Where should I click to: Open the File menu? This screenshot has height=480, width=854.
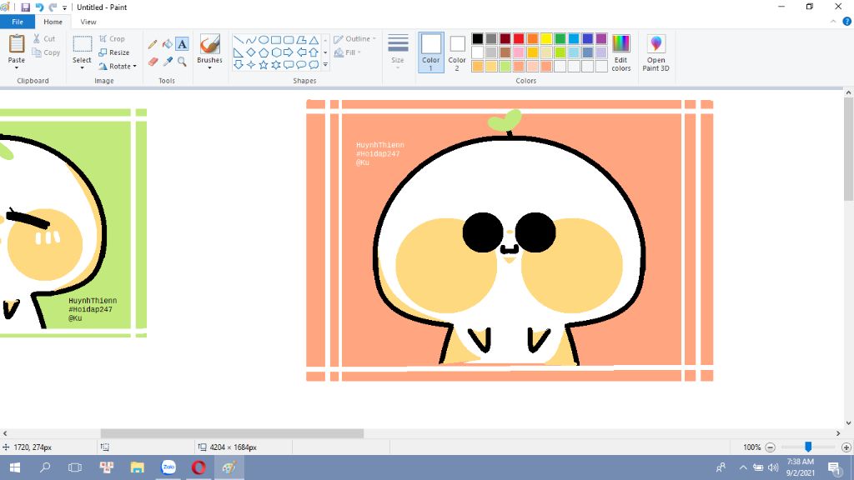pos(18,22)
